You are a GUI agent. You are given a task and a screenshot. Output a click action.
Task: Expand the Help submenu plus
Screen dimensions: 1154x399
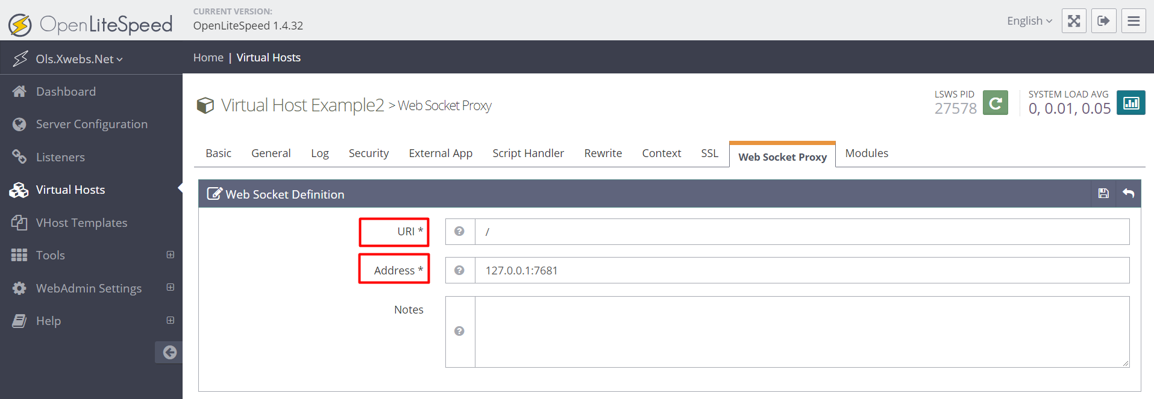tap(171, 320)
